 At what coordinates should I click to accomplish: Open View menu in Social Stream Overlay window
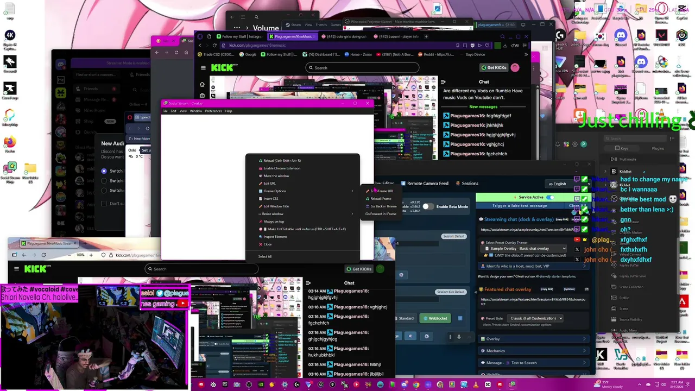pos(183,111)
